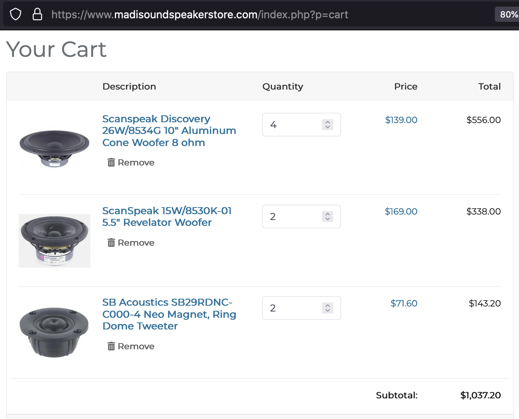Click the browser address bar URL
The height and width of the screenshot is (419, 519).
pyautogui.click(x=199, y=14)
